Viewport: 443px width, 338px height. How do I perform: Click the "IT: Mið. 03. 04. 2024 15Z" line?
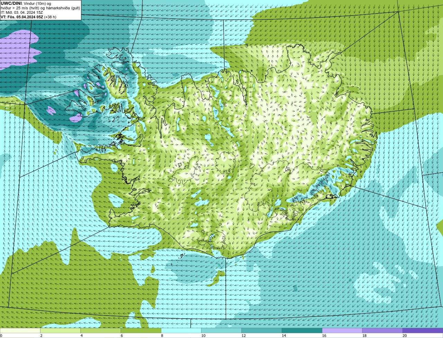(22, 12)
